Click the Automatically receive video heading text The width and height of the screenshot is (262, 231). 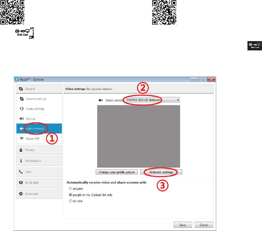pos(106,182)
